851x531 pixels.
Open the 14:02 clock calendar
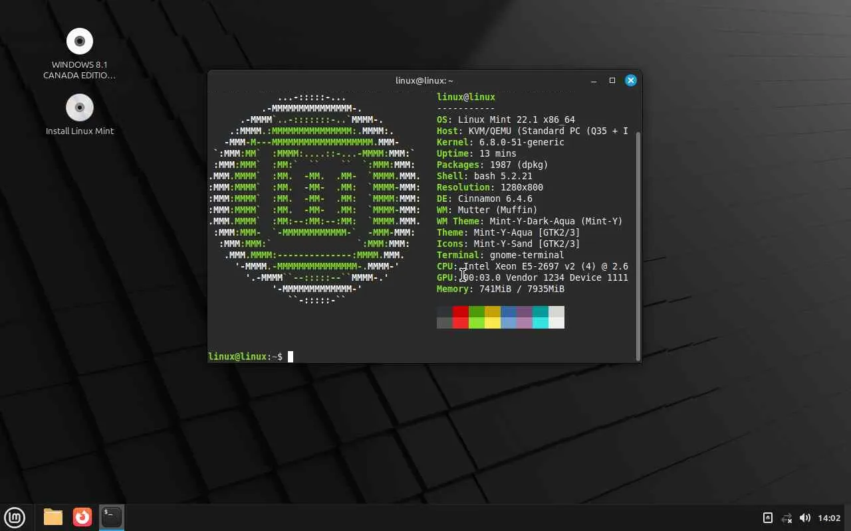[x=829, y=518]
